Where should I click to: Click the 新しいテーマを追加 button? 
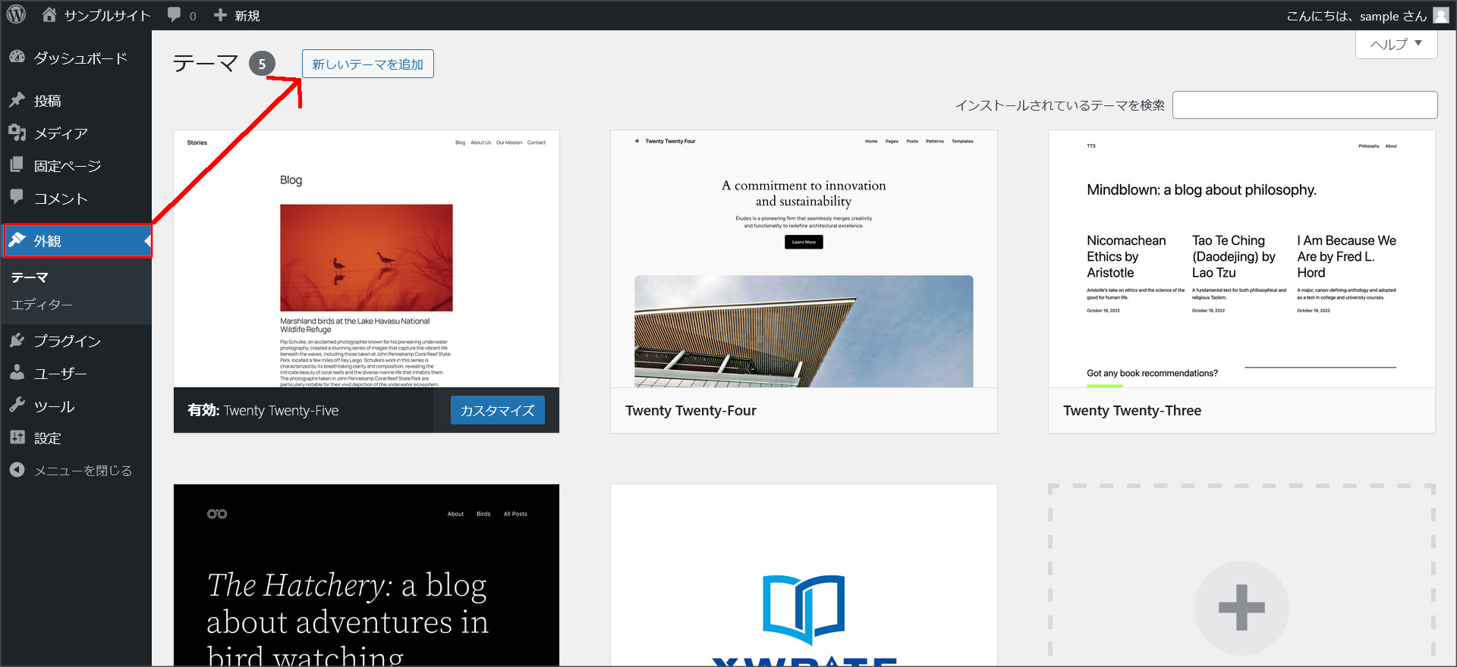click(x=368, y=64)
